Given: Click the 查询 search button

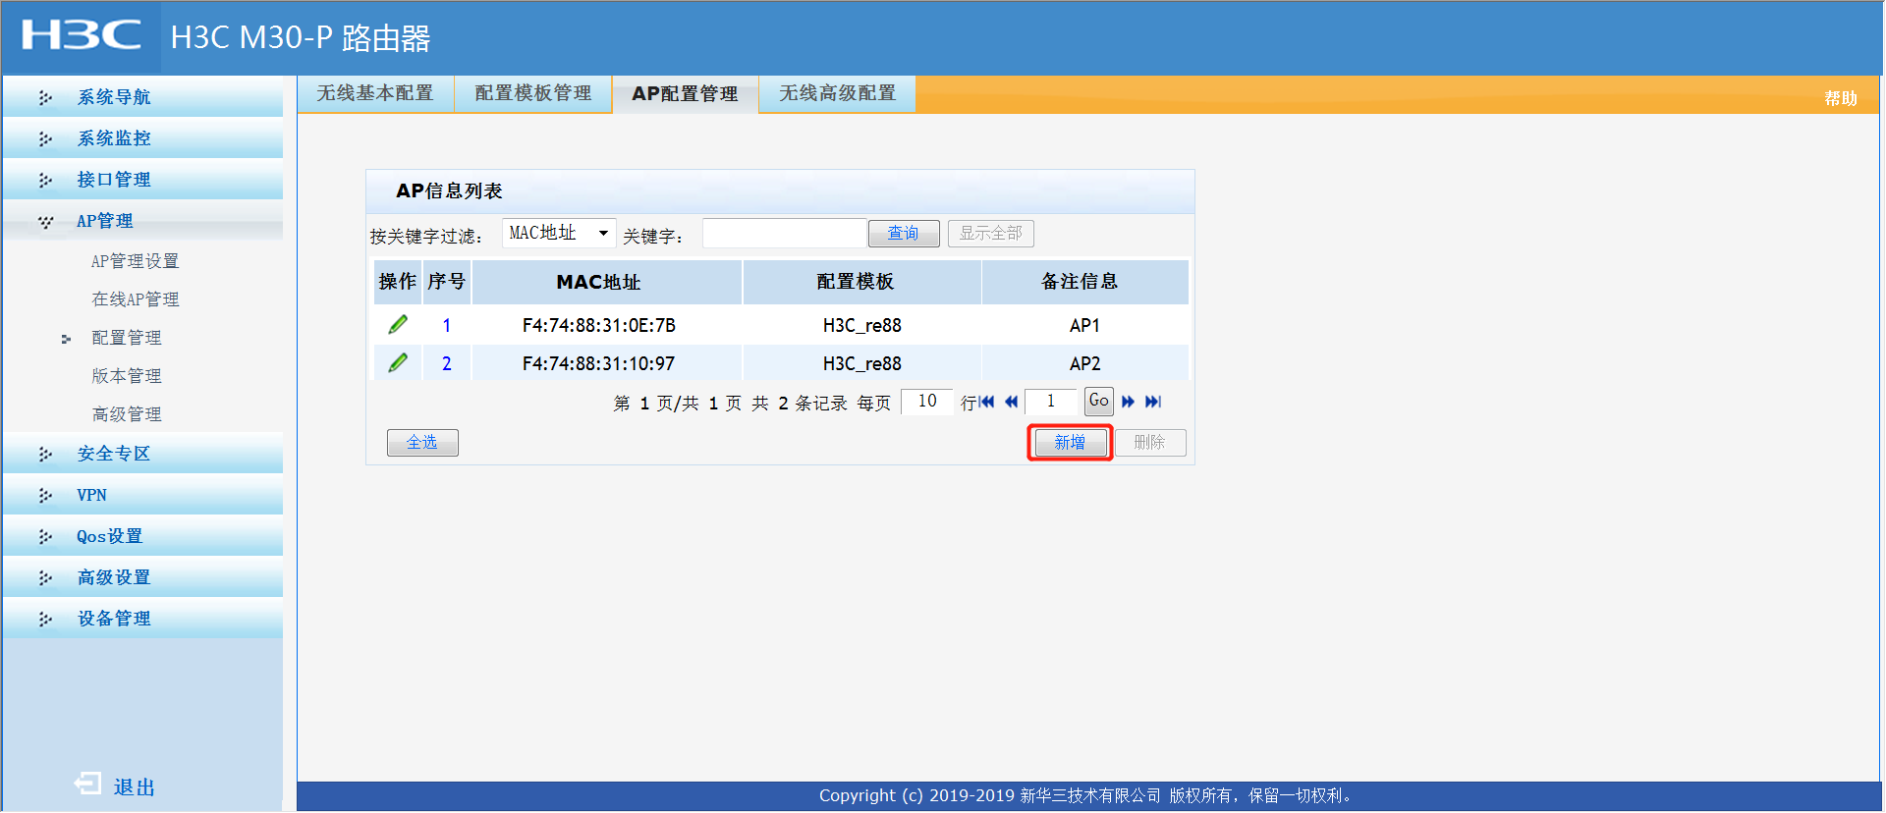Looking at the screenshot, I should 904,234.
